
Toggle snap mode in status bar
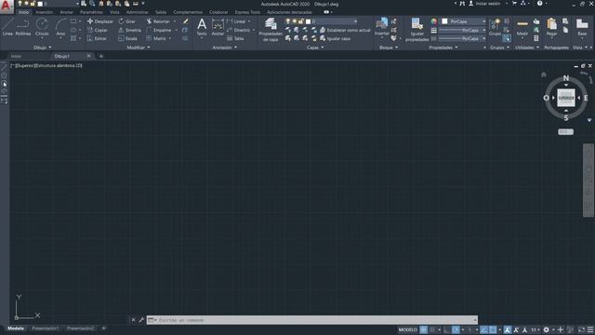(431, 329)
